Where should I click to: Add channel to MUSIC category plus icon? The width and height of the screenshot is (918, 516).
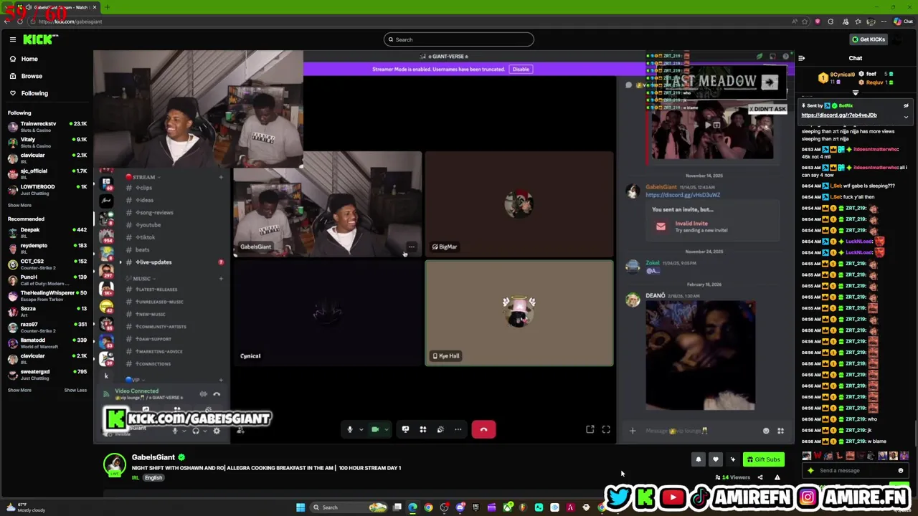[x=220, y=278]
